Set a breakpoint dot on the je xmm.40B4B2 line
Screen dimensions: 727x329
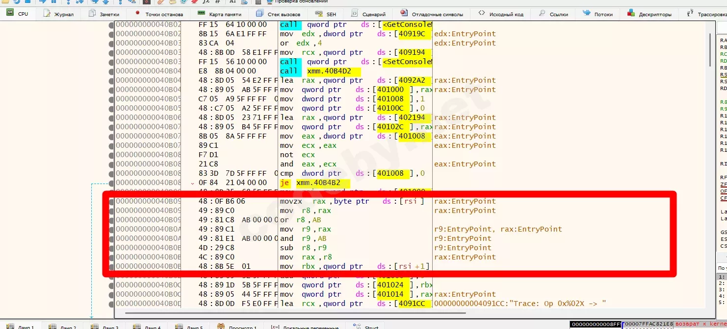[x=112, y=182]
